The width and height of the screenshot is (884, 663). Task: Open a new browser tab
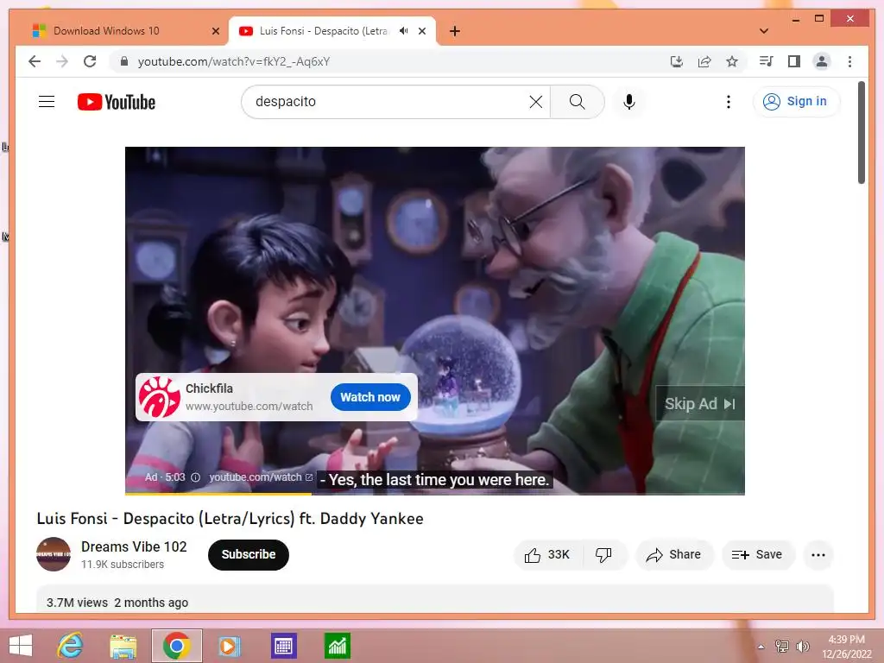tap(455, 31)
